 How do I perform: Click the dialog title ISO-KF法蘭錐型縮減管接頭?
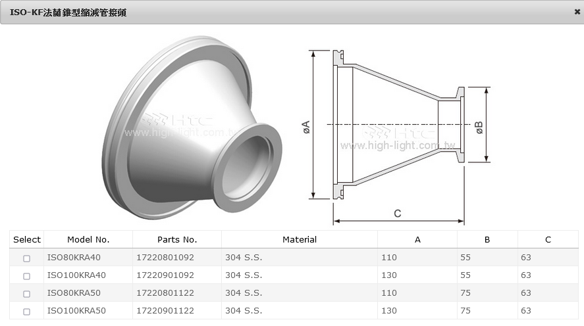[x=68, y=12]
